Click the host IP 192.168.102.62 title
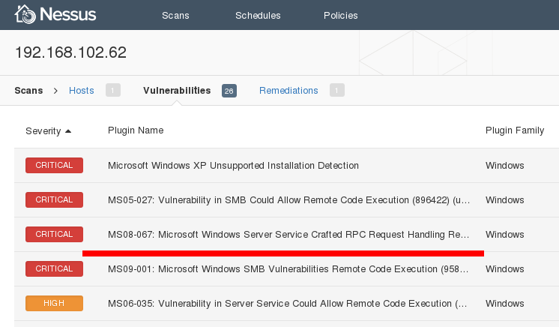This screenshot has width=559, height=327. (x=70, y=52)
